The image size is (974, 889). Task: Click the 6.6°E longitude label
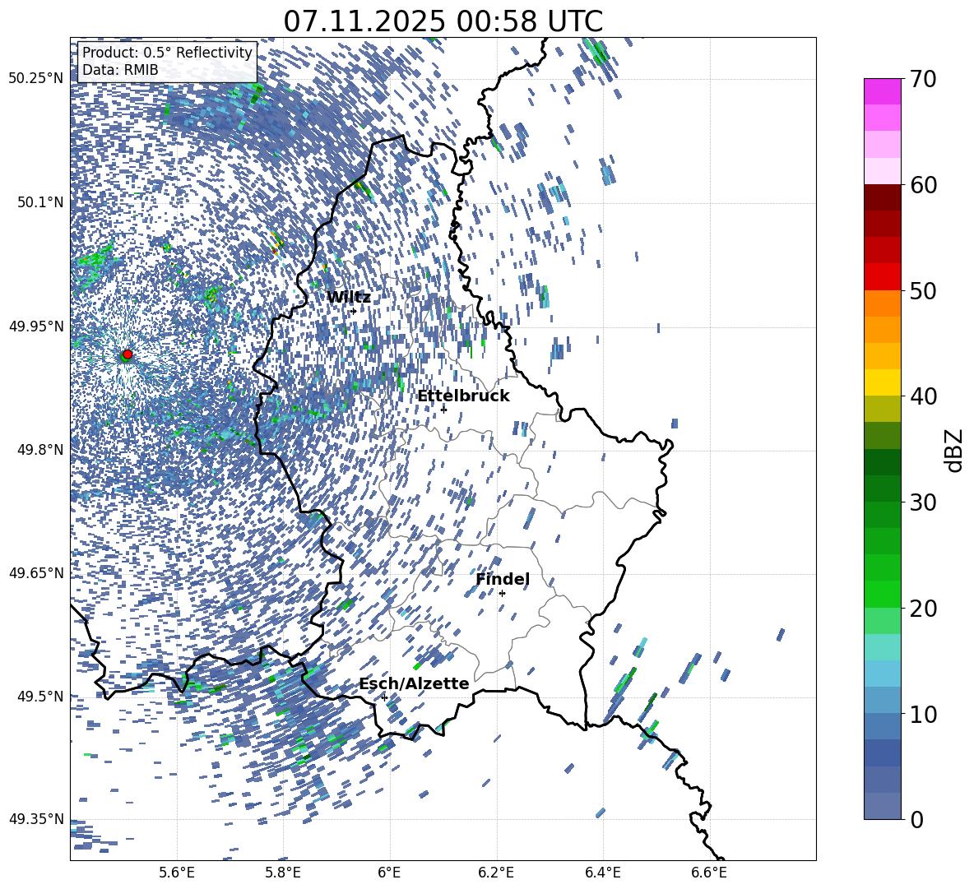(x=709, y=873)
